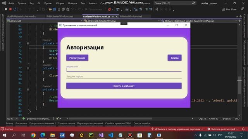The width and height of the screenshot is (248, 139).
Task: Copy icon in the Visual Studio toolbar
Action: point(64,9)
